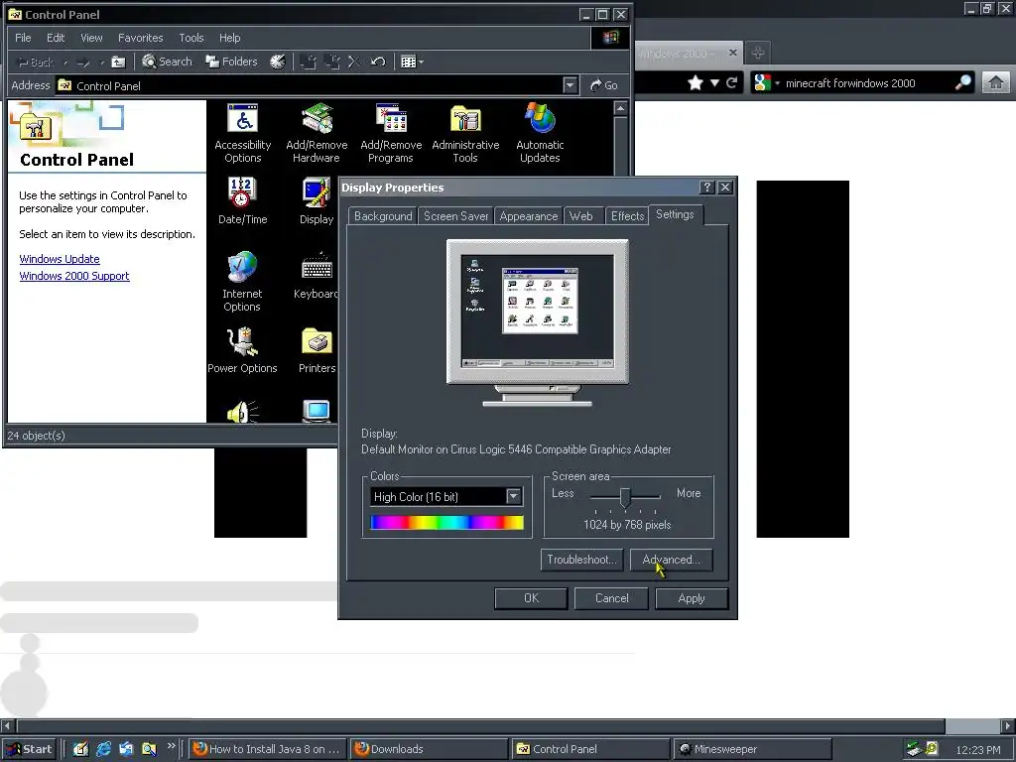
Task: Click Cancel in Display Properties
Action: click(x=611, y=598)
